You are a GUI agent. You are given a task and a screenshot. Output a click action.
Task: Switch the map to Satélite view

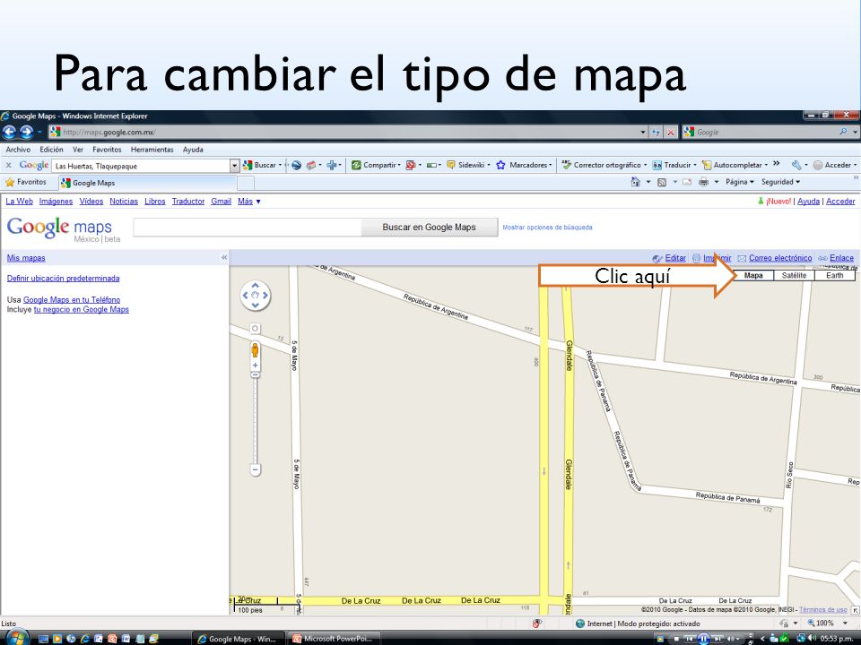tap(794, 275)
